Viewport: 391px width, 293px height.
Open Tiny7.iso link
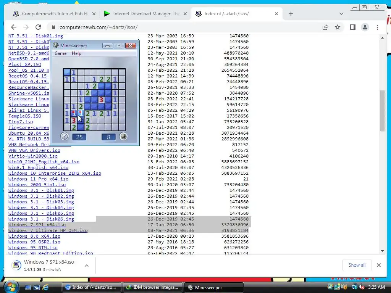tap(21, 122)
